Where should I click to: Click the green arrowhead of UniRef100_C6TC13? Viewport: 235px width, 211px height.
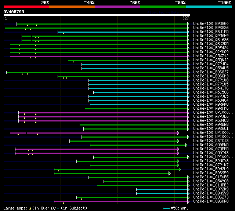click(178, 141)
